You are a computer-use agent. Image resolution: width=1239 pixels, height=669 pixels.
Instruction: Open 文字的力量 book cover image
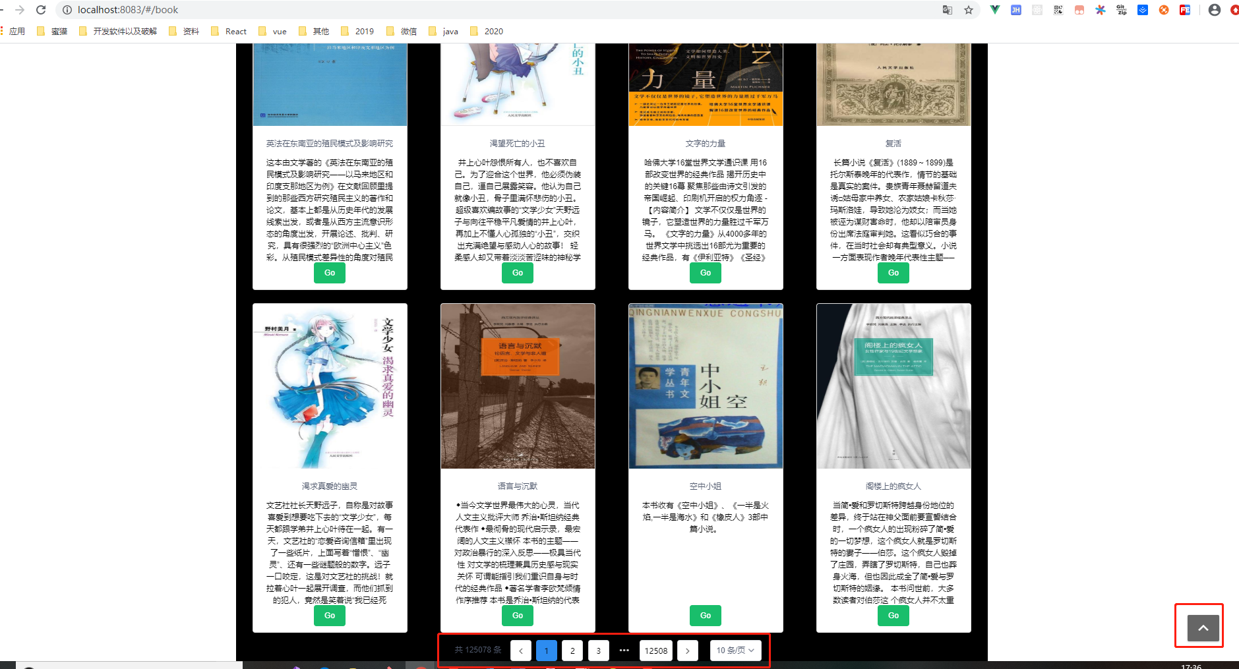pos(706,84)
